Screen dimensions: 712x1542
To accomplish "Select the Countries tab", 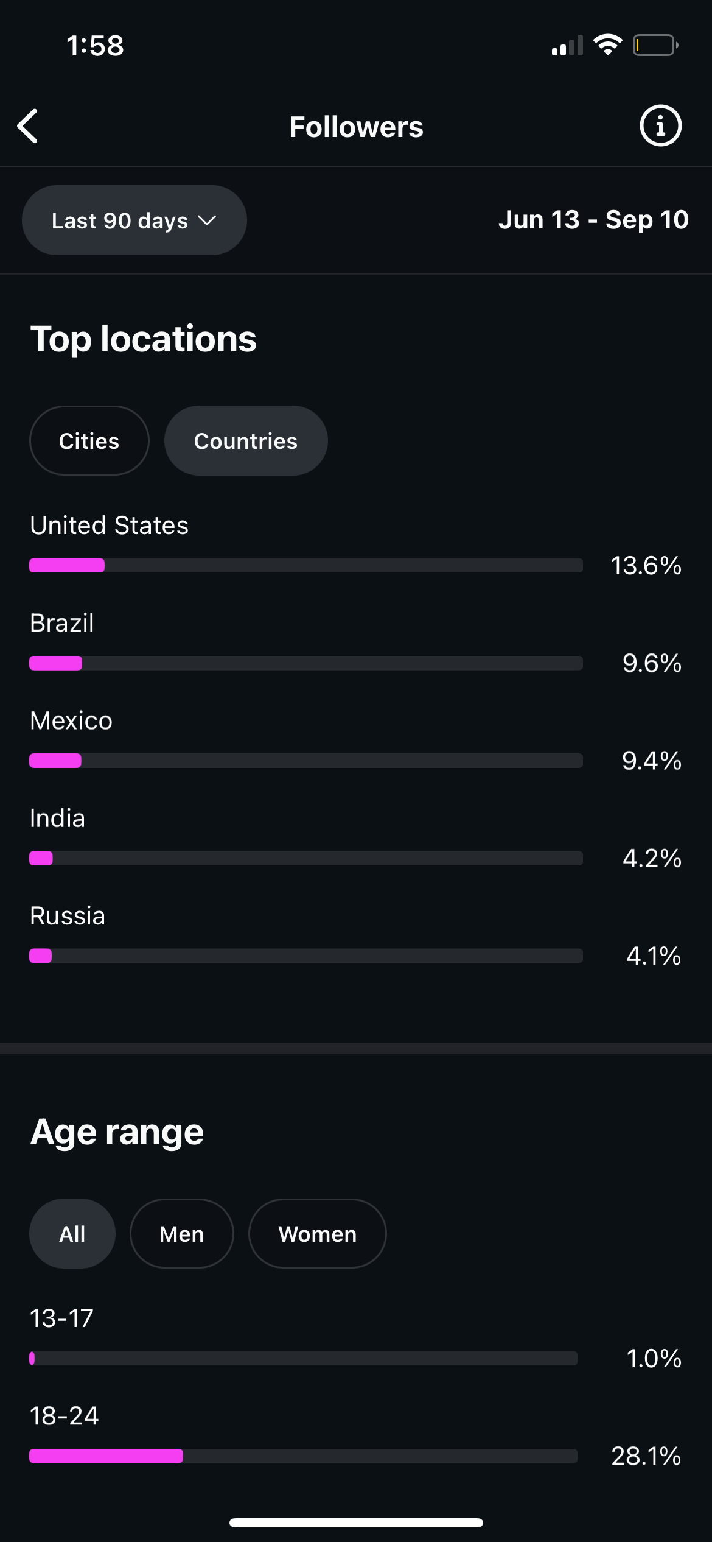I will pos(246,441).
